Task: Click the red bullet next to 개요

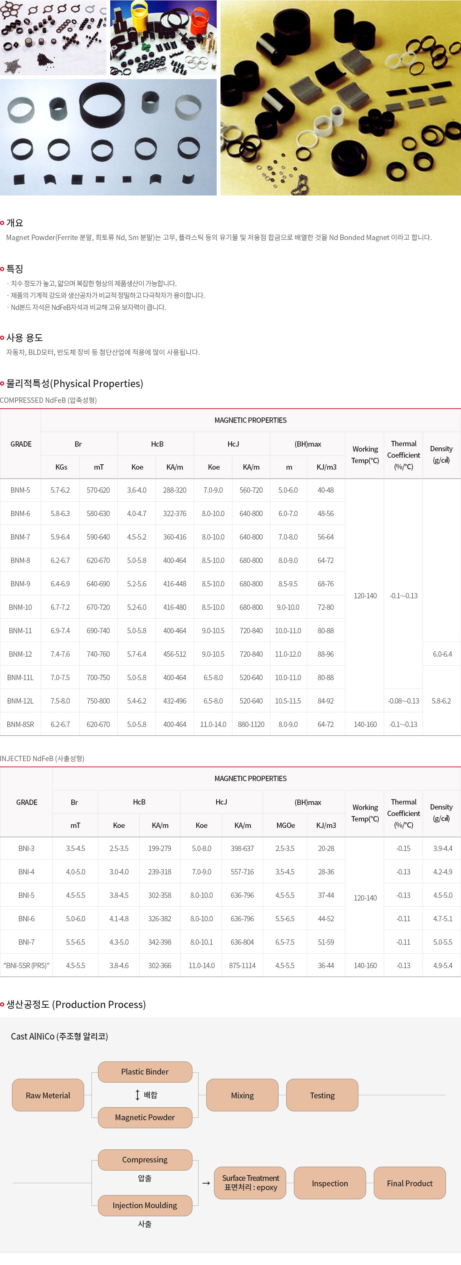Action: (2, 223)
